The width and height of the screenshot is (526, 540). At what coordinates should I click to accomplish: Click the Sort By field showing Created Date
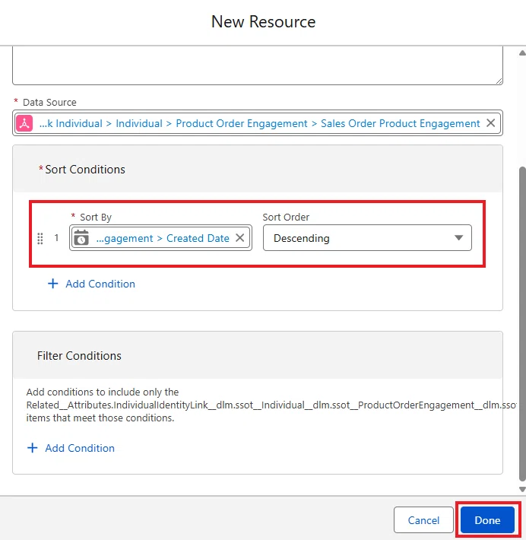pos(160,237)
